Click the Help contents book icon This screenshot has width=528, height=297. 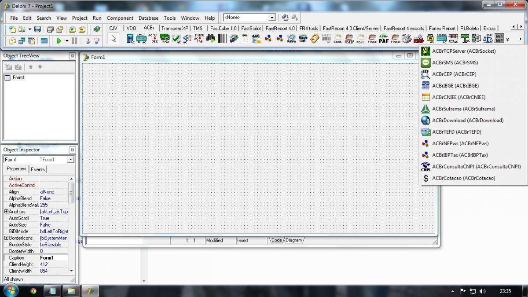tap(97, 29)
